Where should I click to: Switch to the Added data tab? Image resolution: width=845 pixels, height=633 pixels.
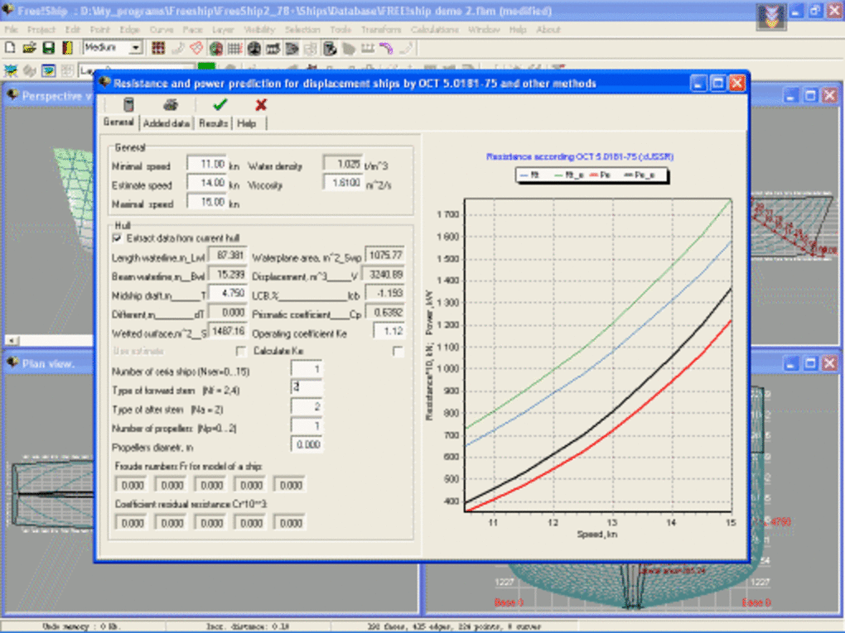(x=166, y=123)
